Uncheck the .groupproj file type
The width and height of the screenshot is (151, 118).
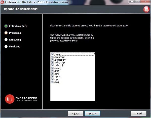coord(52,57)
